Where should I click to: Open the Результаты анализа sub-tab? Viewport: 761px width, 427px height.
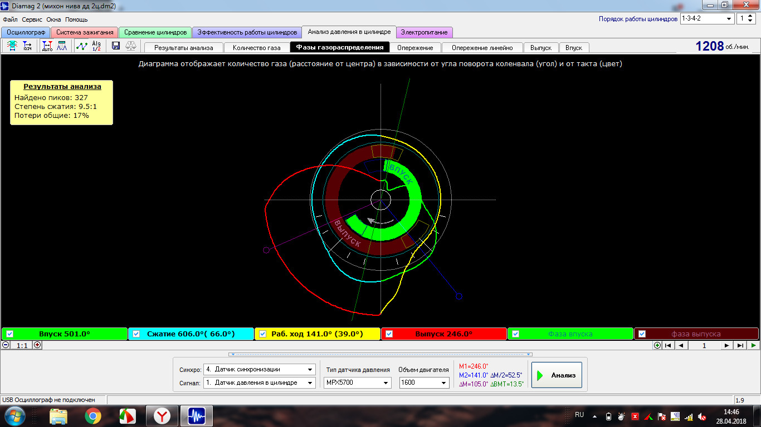tap(183, 48)
